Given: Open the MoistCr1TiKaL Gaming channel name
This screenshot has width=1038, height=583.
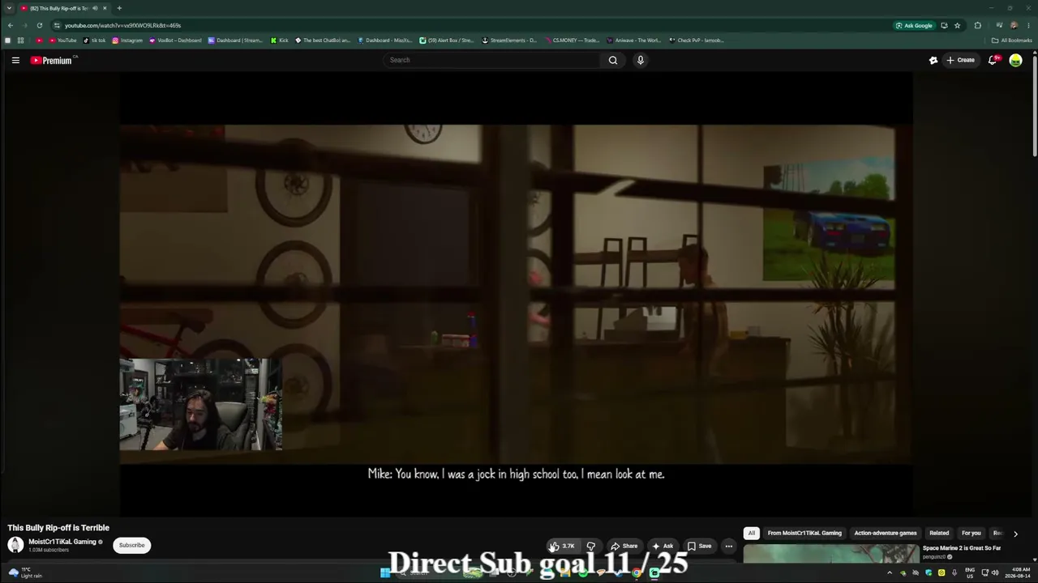Looking at the screenshot, I should coord(62,542).
